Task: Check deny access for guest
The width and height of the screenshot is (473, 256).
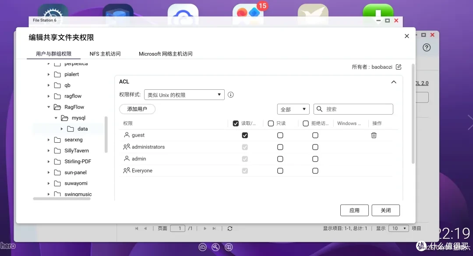Action: (x=315, y=135)
